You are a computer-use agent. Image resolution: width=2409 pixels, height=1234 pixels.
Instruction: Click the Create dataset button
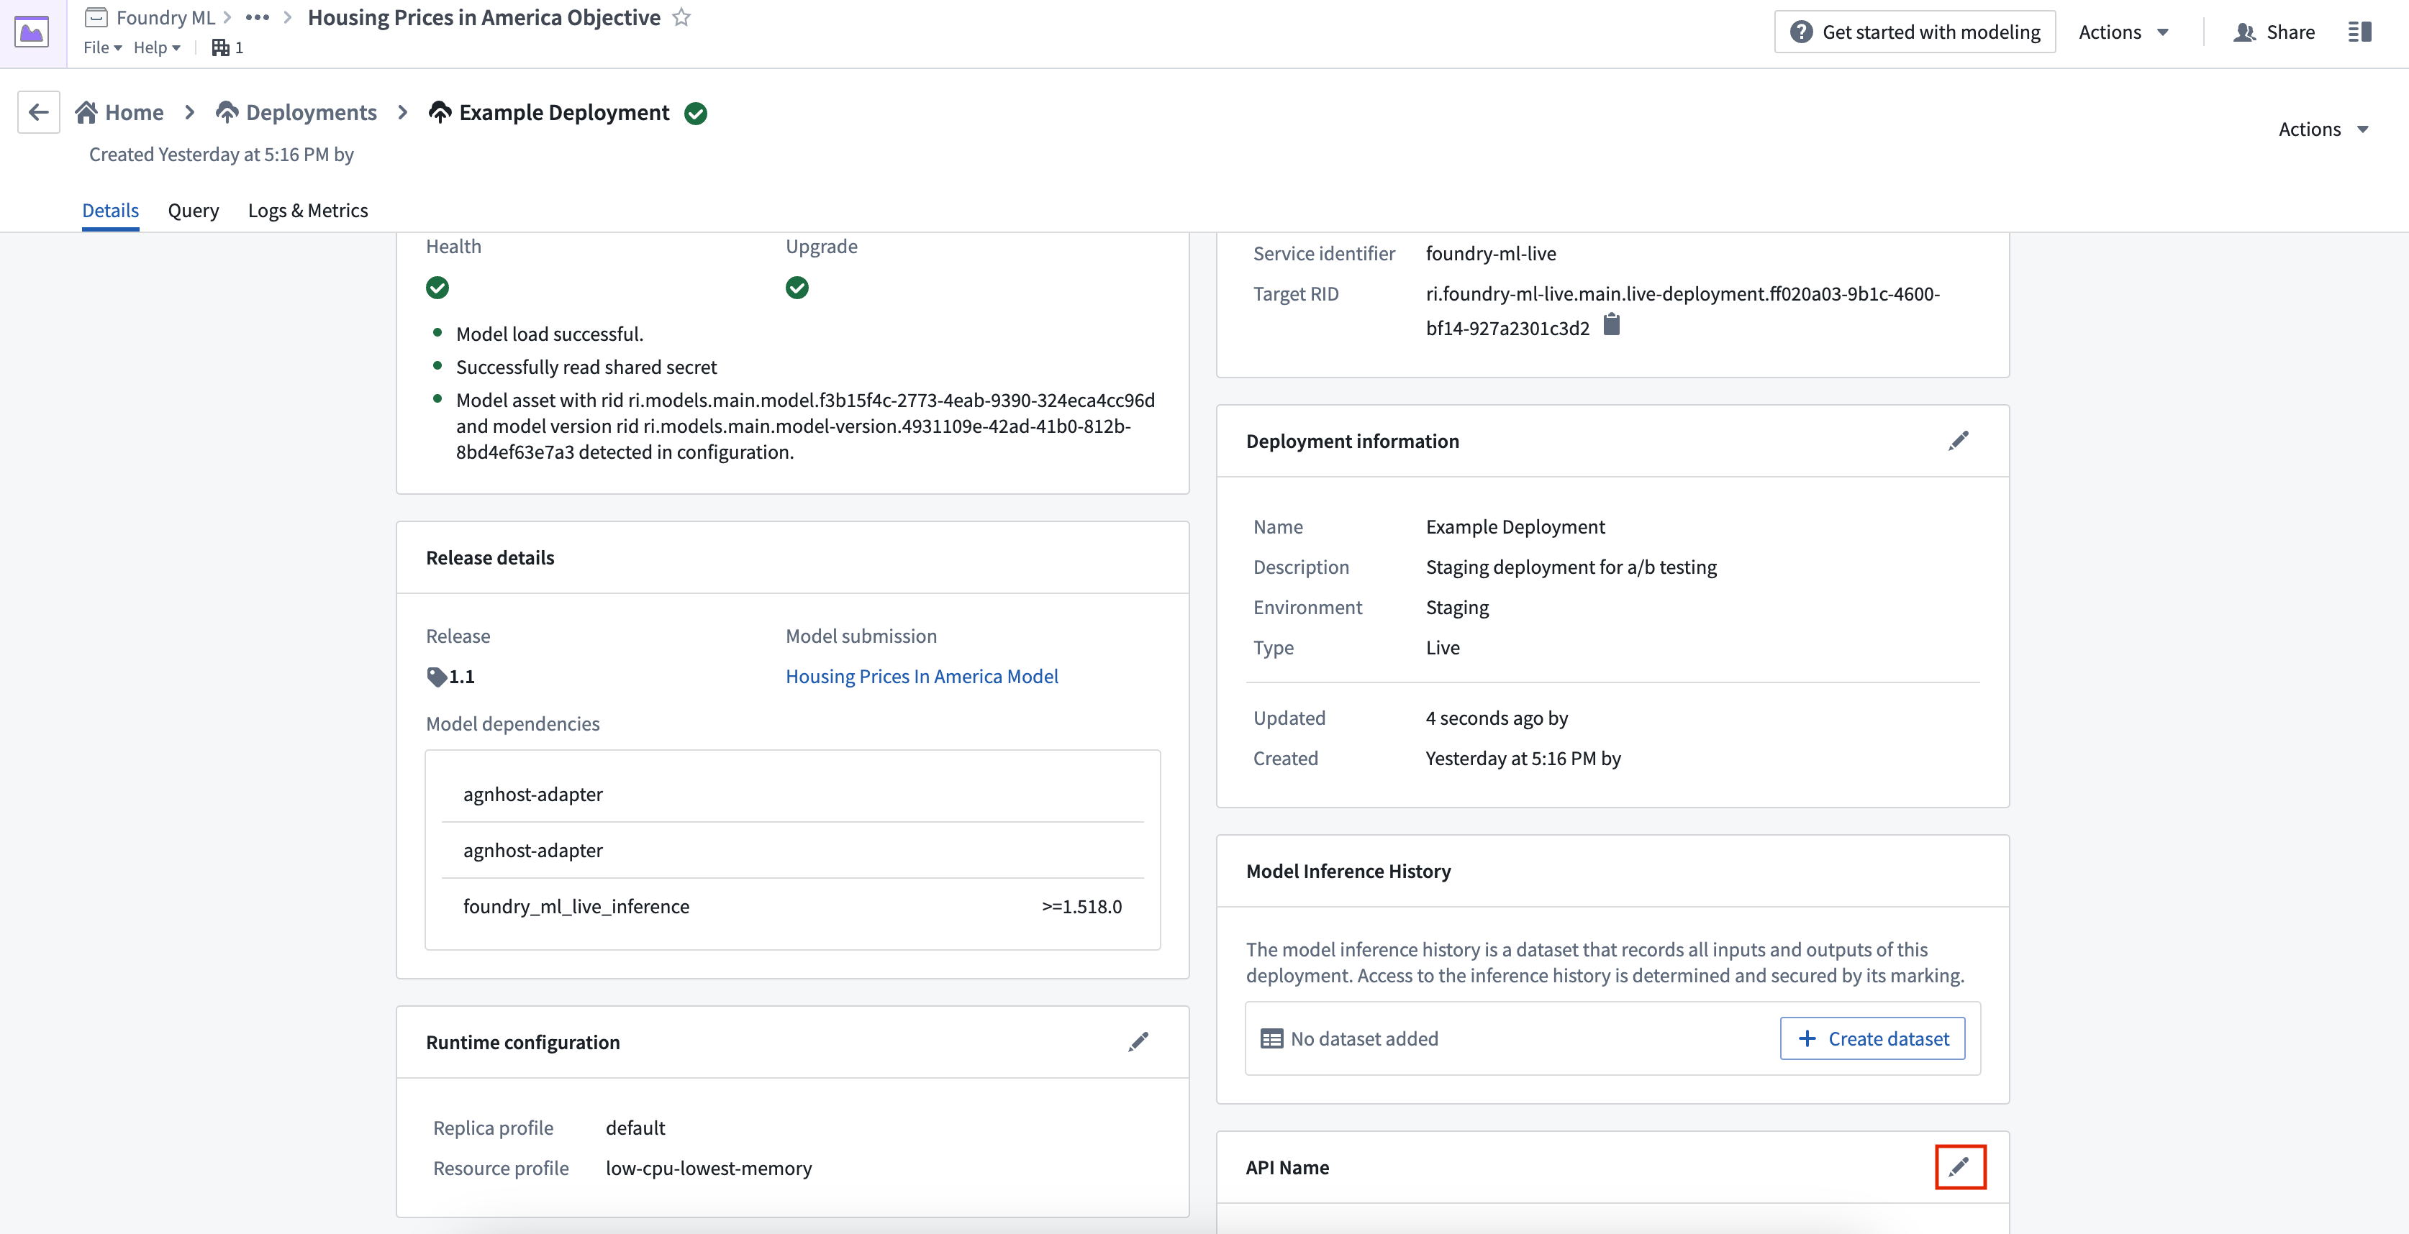(1872, 1038)
